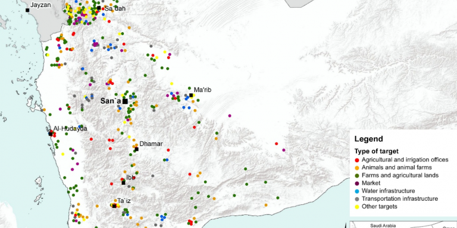The width and height of the screenshot is (457, 228).
Task: Click the black square marker at Sa`dah
Action: (x=99, y=8)
